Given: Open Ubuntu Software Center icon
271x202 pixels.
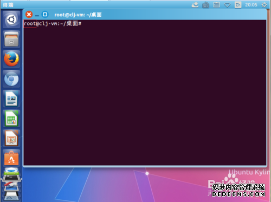Looking at the screenshot, I should [x=11, y=158].
